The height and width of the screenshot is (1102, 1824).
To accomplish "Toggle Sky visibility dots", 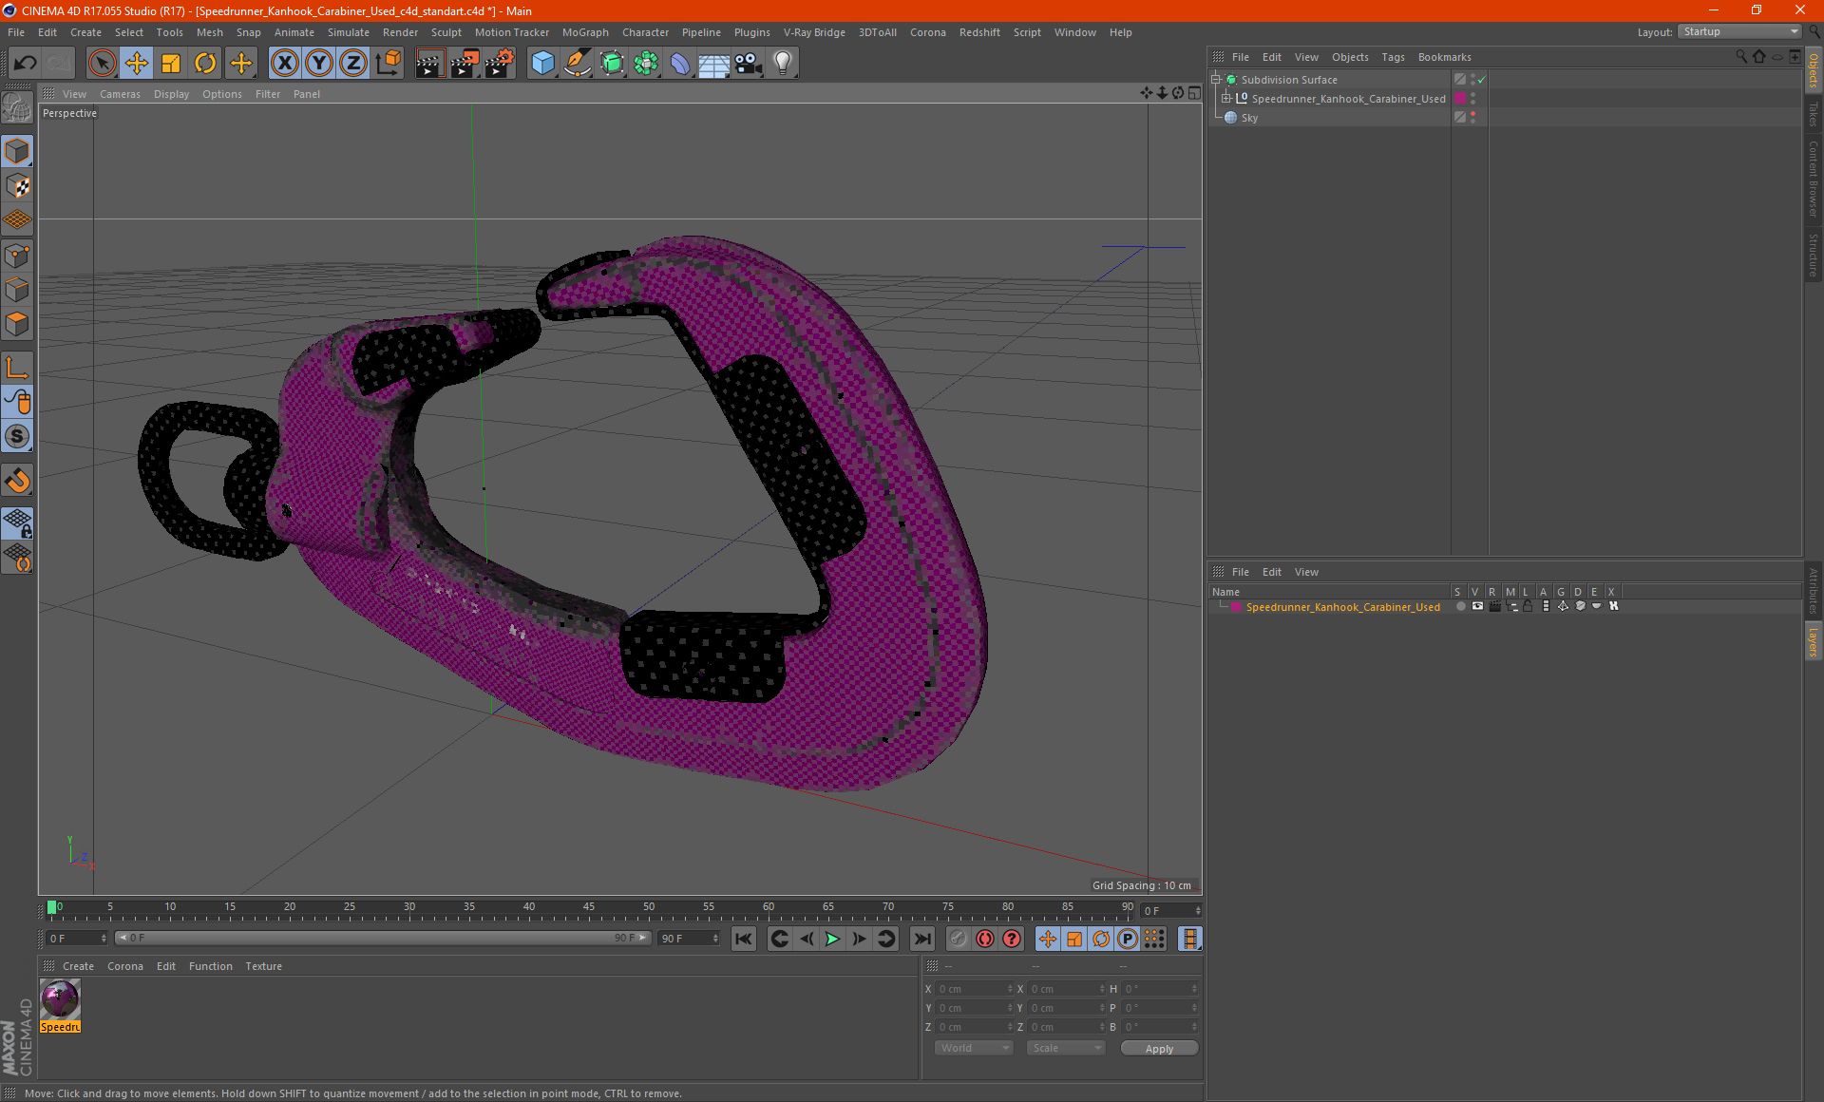I will [1472, 117].
